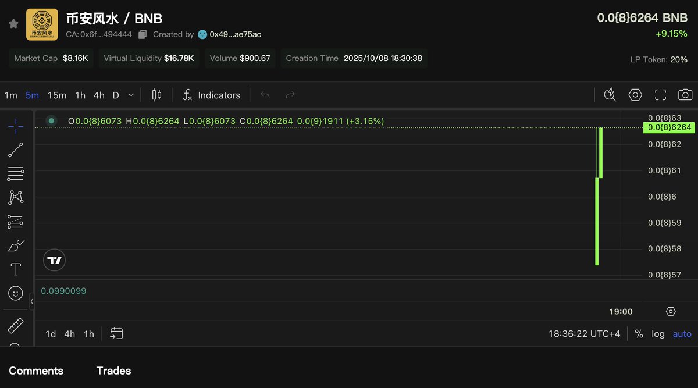Expand the interval dropdown chevron
The image size is (698, 388).
pos(131,95)
